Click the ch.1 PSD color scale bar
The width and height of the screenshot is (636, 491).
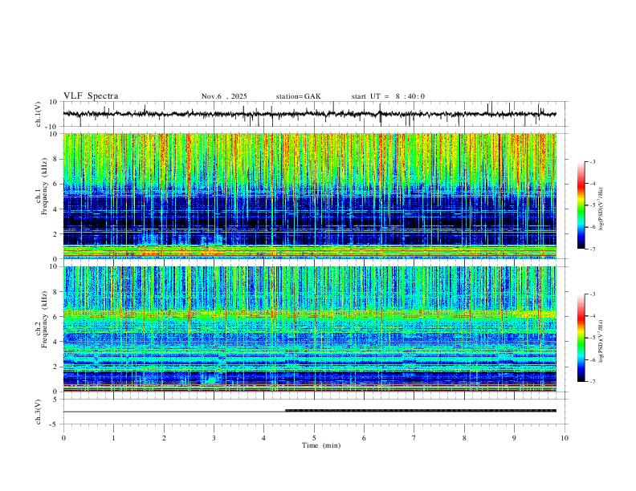(581, 205)
